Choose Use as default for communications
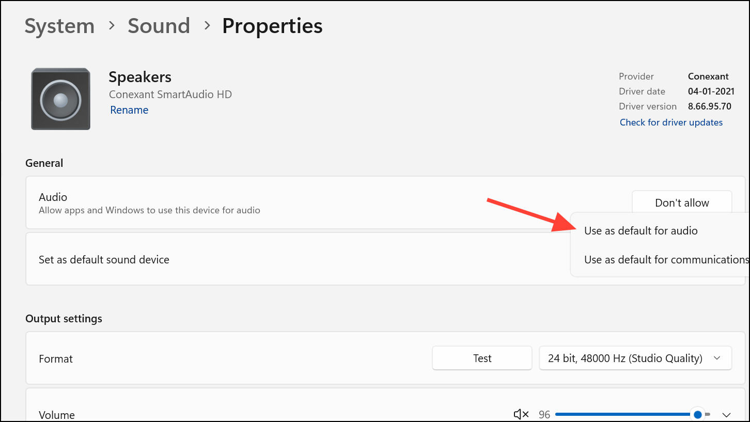This screenshot has height=422, width=750. [666, 260]
